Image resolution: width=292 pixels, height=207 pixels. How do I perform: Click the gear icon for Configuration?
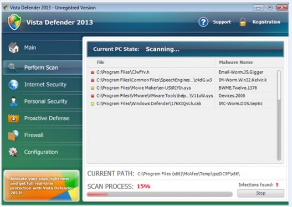point(13,152)
